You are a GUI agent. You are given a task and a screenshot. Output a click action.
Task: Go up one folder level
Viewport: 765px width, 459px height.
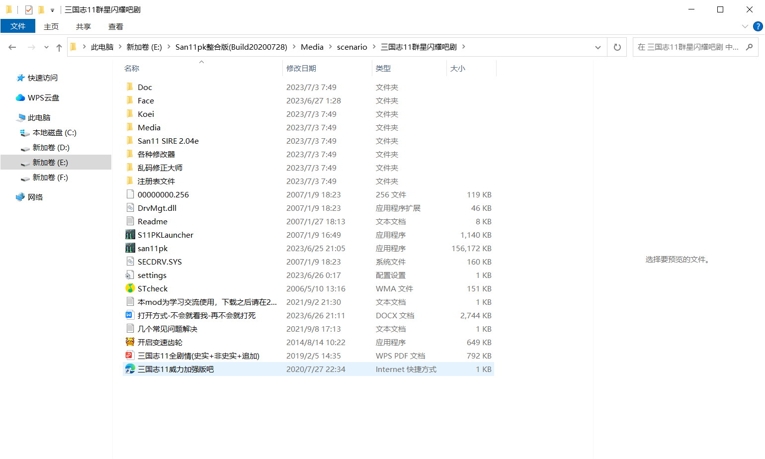tap(59, 47)
